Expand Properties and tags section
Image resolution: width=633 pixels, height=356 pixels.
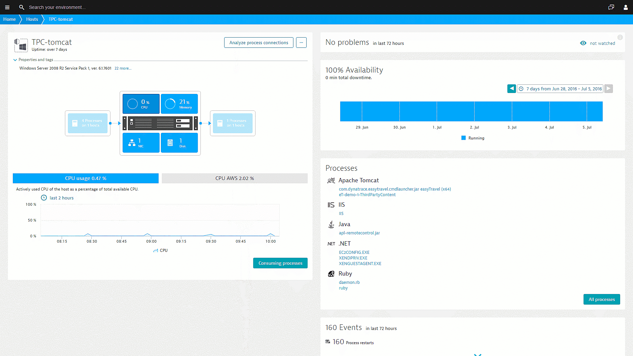15,60
